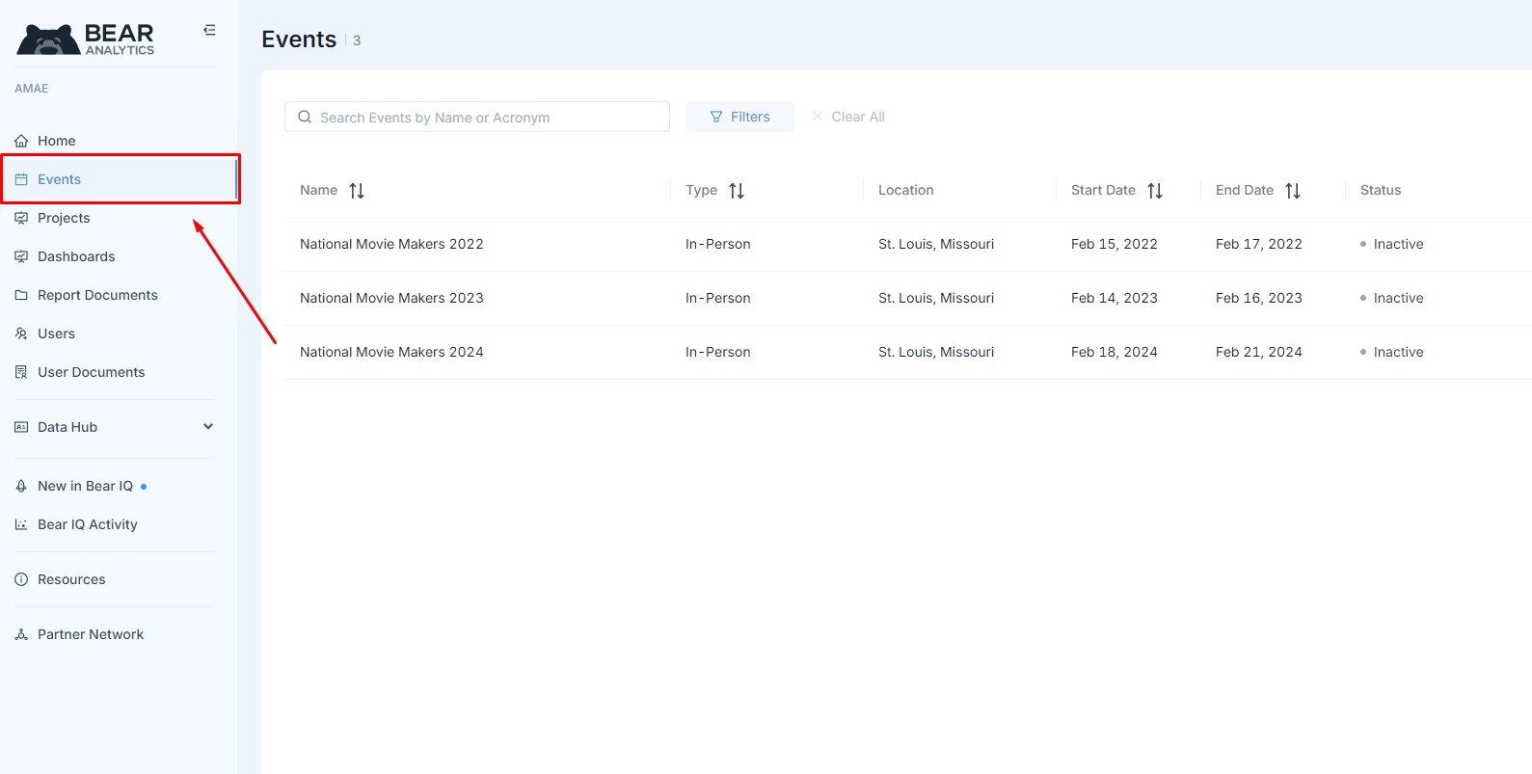
Task: Click the Report Documents folder icon
Action: pyautogui.click(x=21, y=295)
